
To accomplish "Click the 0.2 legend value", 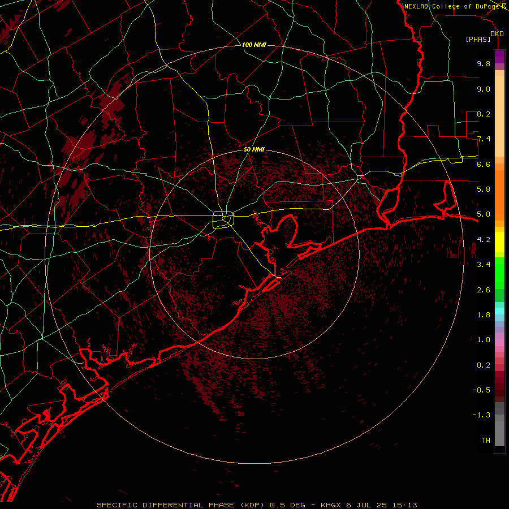I will point(484,365).
